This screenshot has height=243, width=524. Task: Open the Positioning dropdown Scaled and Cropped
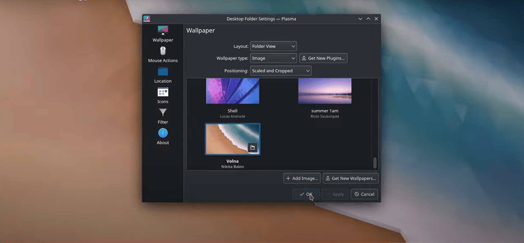tap(281, 71)
